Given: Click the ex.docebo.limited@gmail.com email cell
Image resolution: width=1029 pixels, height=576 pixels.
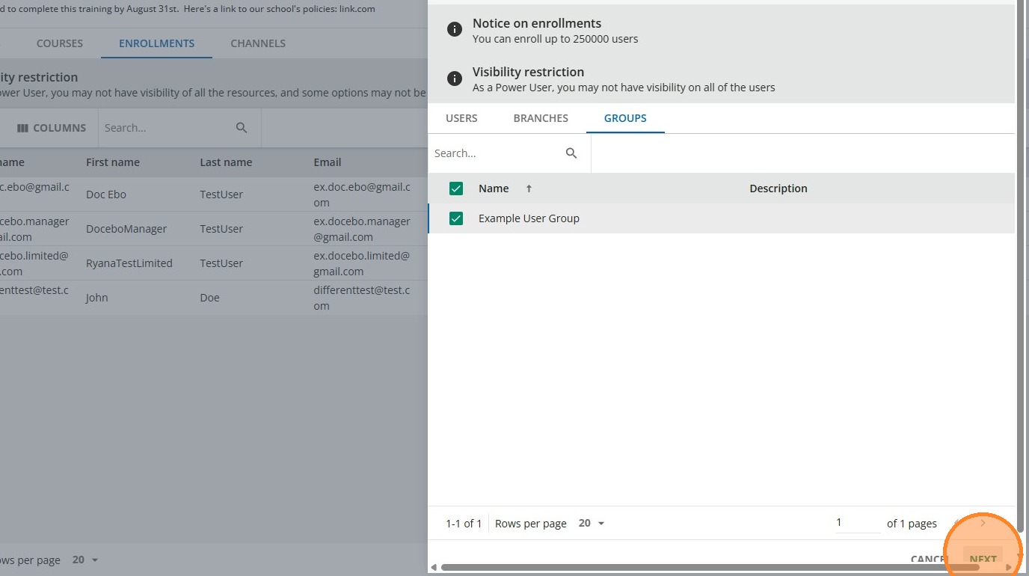Looking at the screenshot, I should point(362,263).
